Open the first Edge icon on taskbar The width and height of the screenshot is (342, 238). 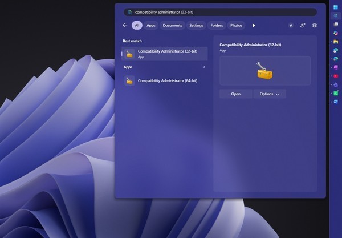(x=336, y=50)
